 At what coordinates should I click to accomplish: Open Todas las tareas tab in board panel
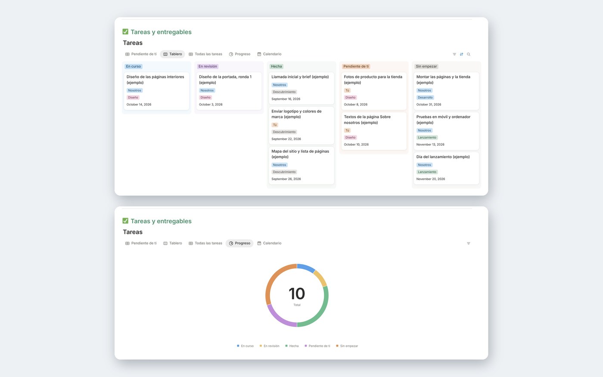(205, 54)
